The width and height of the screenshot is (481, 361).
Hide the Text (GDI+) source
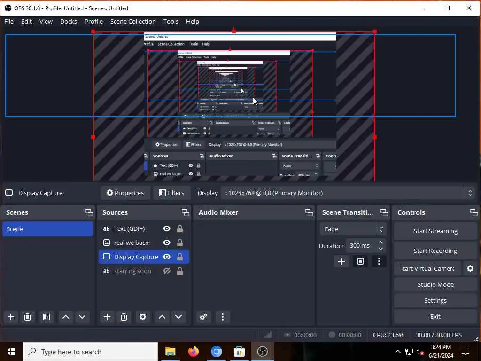coord(167,229)
